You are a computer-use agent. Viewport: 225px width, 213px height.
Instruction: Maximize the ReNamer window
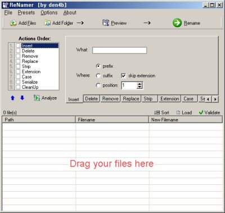pyautogui.click(x=212, y=5)
